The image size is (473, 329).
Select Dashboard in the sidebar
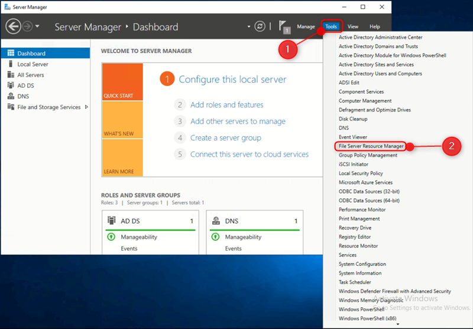click(46, 53)
